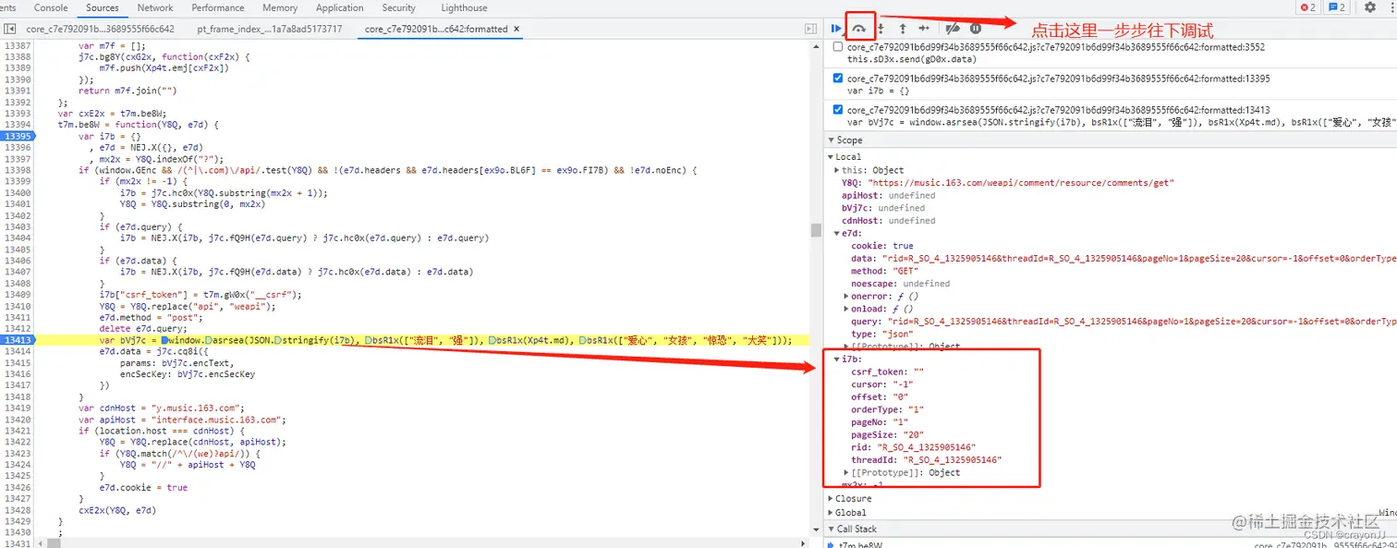Open the Application tab
Image resolution: width=1397 pixels, height=548 pixels.
coord(340,7)
